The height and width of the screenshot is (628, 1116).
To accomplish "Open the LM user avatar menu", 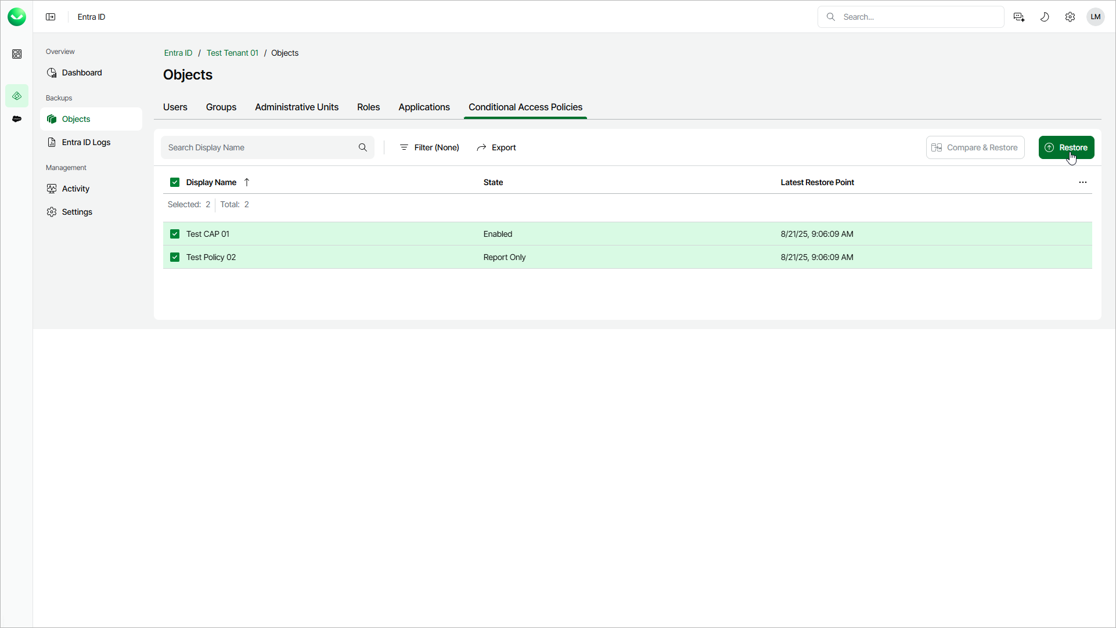I will point(1096,17).
